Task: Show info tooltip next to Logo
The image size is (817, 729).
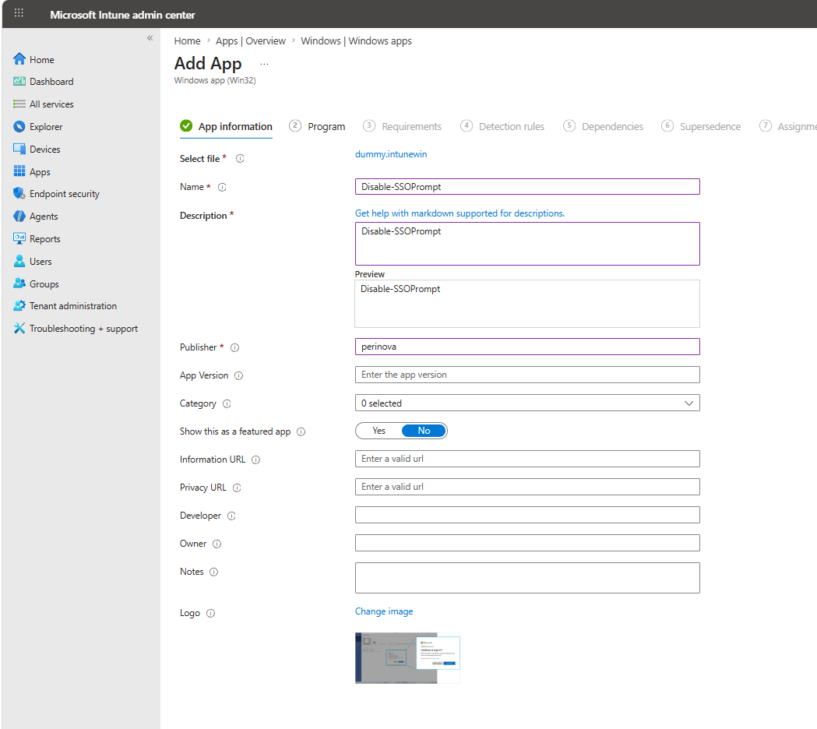Action: click(x=210, y=613)
